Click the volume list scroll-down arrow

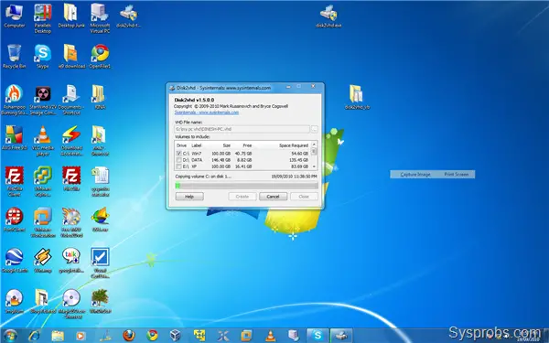pyautogui.click(x=314, y=166)
